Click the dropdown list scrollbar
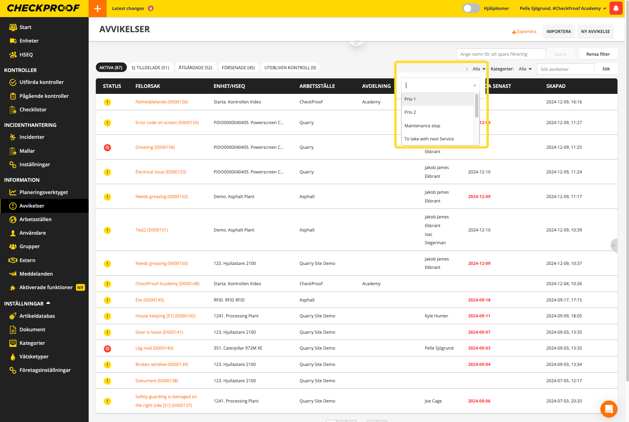The height and width of the screenshot is (422, 629). (476, 106)
